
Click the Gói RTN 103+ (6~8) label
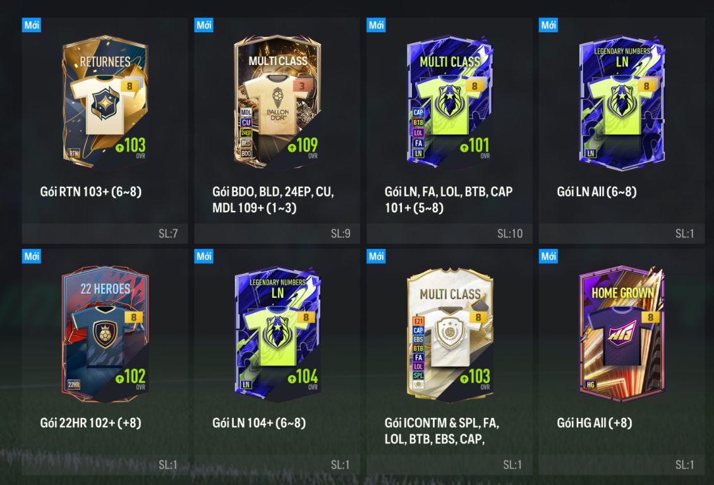[x=90, y=191]
